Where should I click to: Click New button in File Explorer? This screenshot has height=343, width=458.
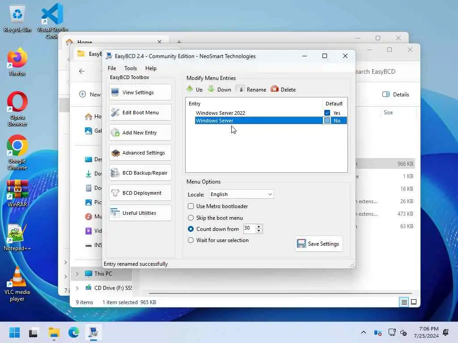pyautogui.click(x=90, y=95)
